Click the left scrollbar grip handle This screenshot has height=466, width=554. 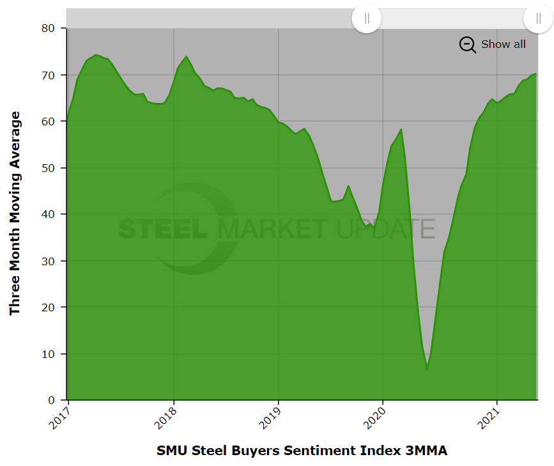[367, 19]
